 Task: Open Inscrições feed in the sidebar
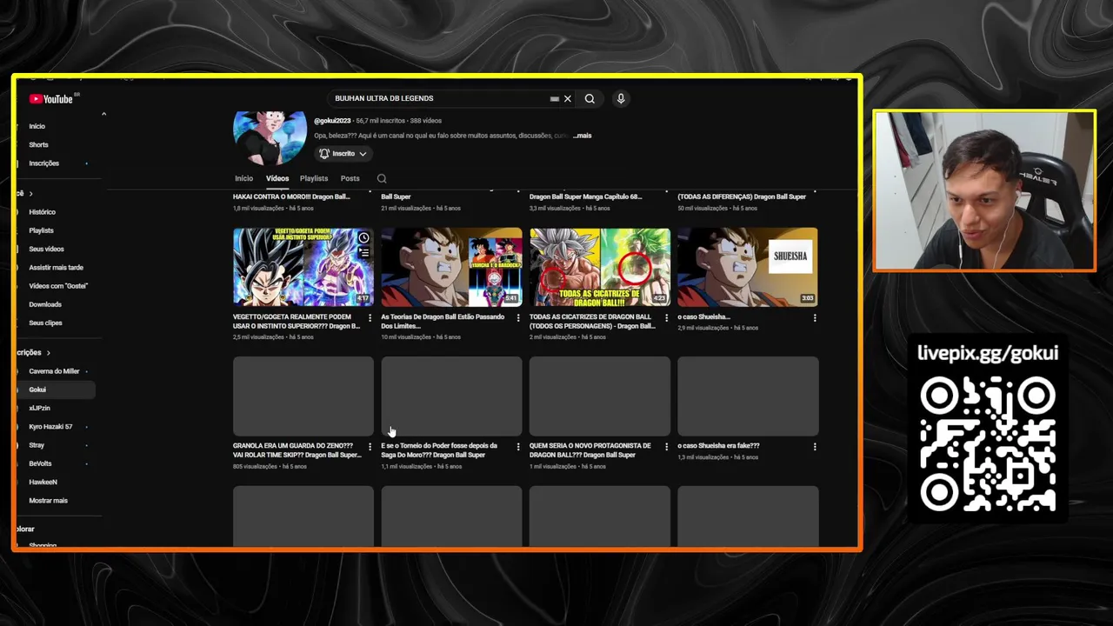coord(43,163)
